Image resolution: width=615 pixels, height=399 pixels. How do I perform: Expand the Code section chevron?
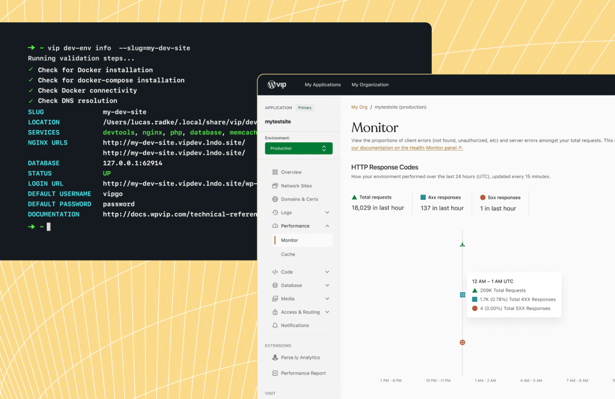327,272
